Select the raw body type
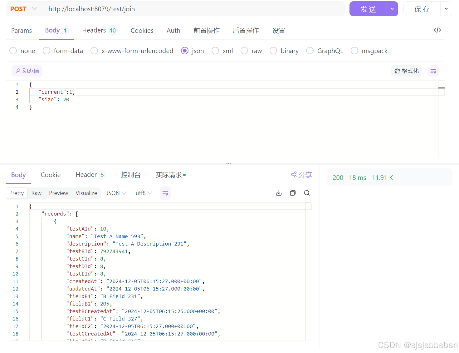This screenshot has height=353, width=459. (251, 51)
